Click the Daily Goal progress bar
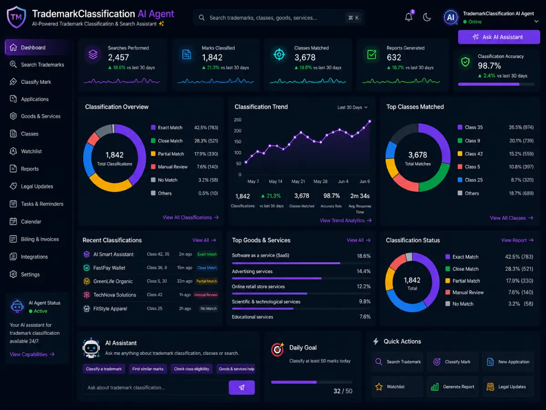The height and width of the screenshot is (410, 546). pos(312,382)
